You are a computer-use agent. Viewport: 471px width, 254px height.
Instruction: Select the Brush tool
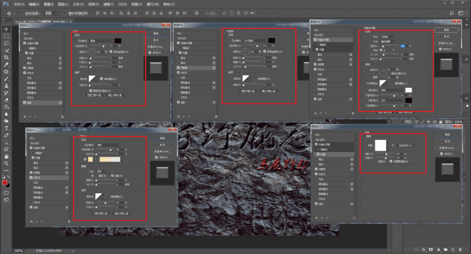point(6,79)
